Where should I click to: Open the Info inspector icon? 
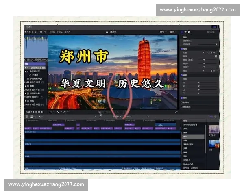click(x=189, y=32)
